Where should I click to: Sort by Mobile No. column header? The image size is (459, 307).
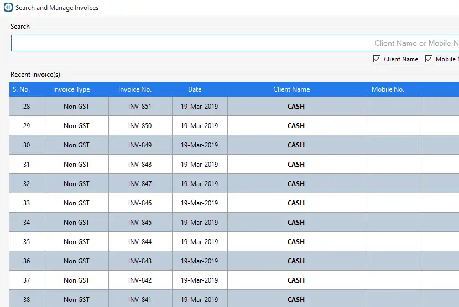388,89
